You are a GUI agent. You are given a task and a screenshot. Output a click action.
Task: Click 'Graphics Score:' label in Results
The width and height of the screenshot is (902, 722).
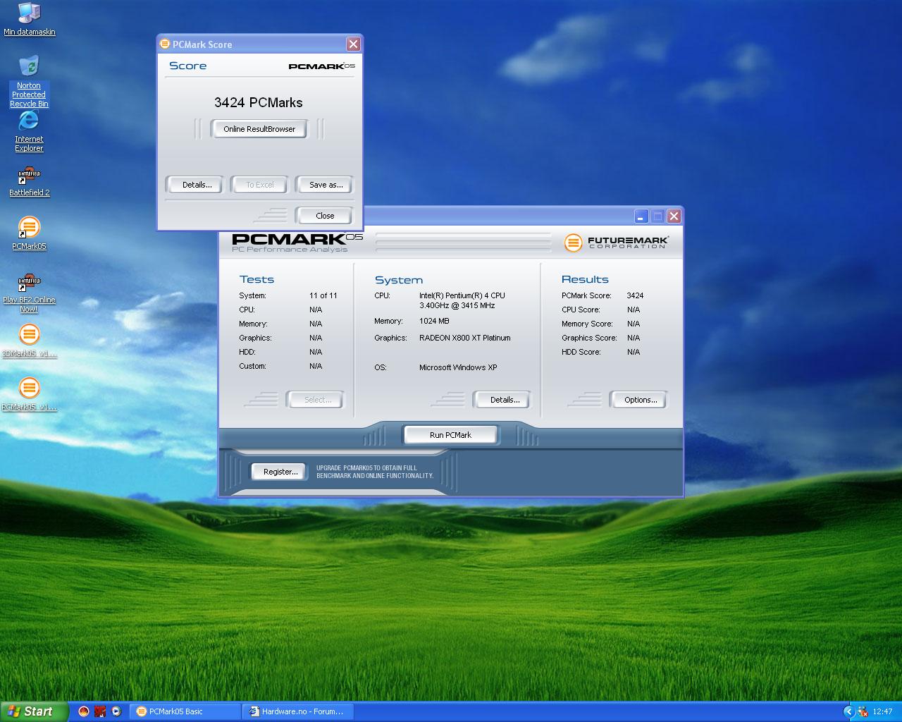tap(589, 338)
